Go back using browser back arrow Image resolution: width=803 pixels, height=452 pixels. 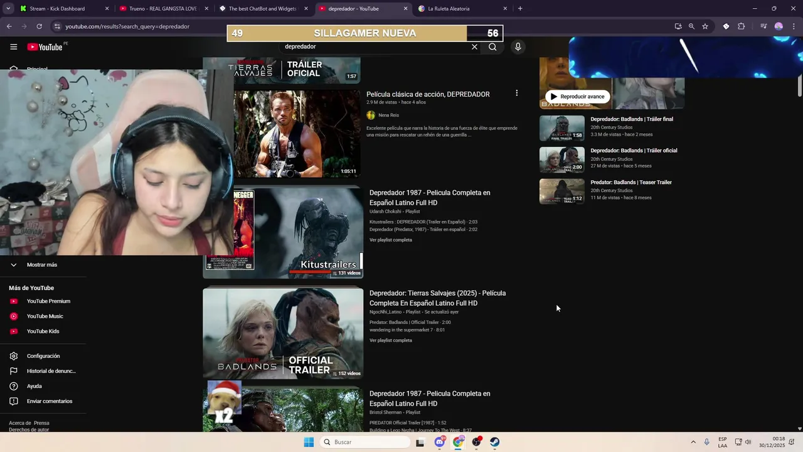point(9,26)
